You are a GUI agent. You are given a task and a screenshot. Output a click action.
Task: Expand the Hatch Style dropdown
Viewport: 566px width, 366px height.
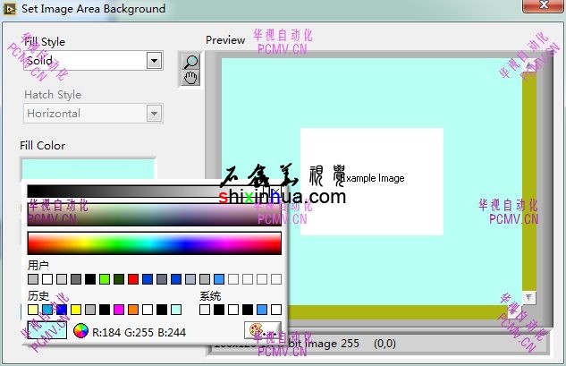(154, 114)
